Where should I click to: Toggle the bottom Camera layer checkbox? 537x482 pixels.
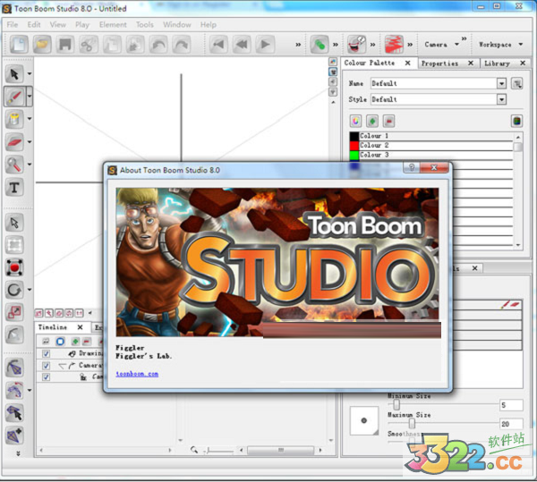[x=46, y=377]
